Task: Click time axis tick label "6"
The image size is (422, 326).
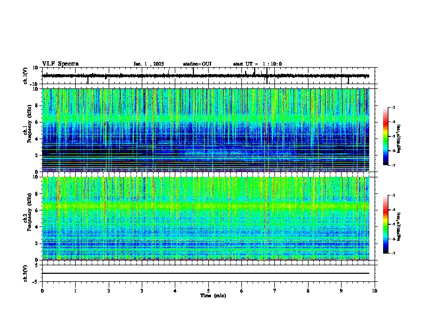Action: pyautogui.click(x=242, y=291)
